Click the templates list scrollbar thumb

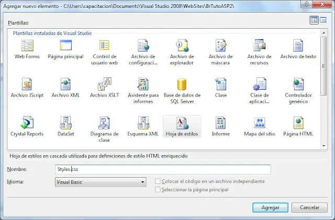pyautogui.click(x=323, y=66)
